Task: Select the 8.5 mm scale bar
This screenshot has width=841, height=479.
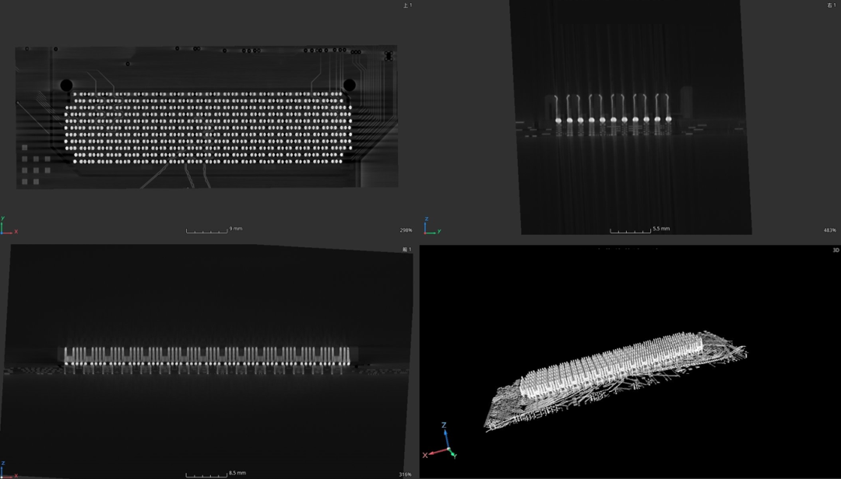Action: [x=206, y=474]
